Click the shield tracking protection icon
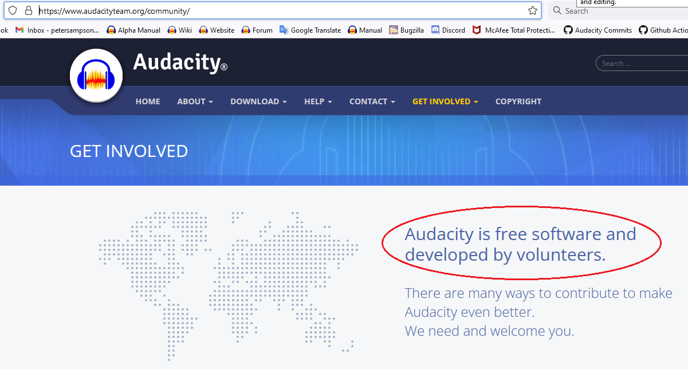Screen dimensions: 688x369 pos(13,10)
